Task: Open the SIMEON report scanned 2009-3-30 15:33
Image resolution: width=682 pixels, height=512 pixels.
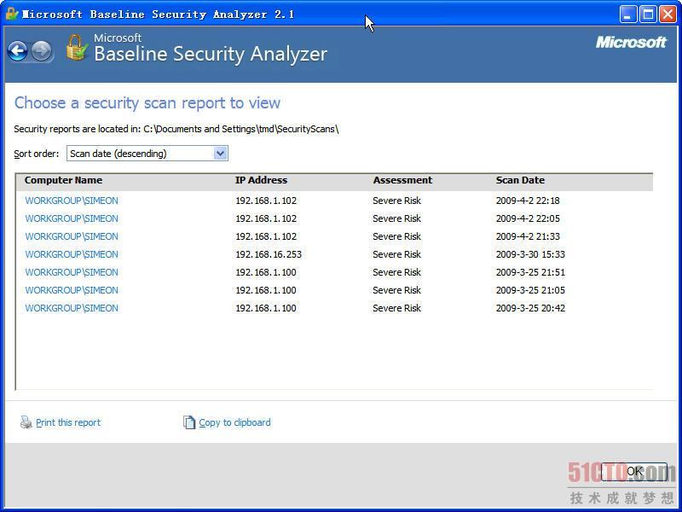Action: pyautogui.click(x=72, y=254)
